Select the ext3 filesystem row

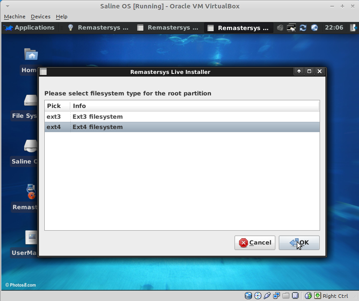tap(182, 116)
